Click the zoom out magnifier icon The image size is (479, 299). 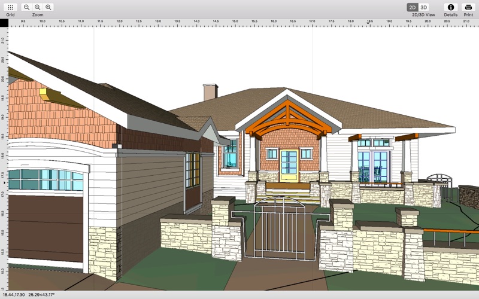[x=26, y=7]
